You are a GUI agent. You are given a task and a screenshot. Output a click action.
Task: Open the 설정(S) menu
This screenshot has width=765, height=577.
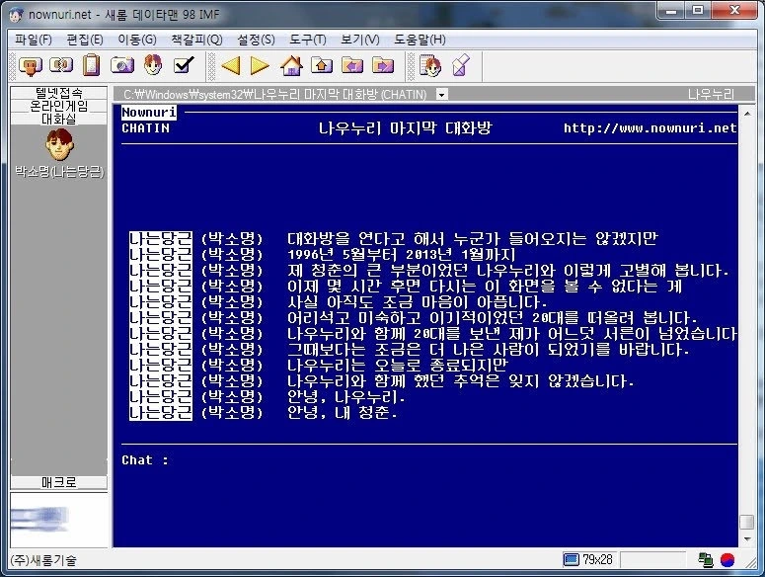(x=256, y=40)
